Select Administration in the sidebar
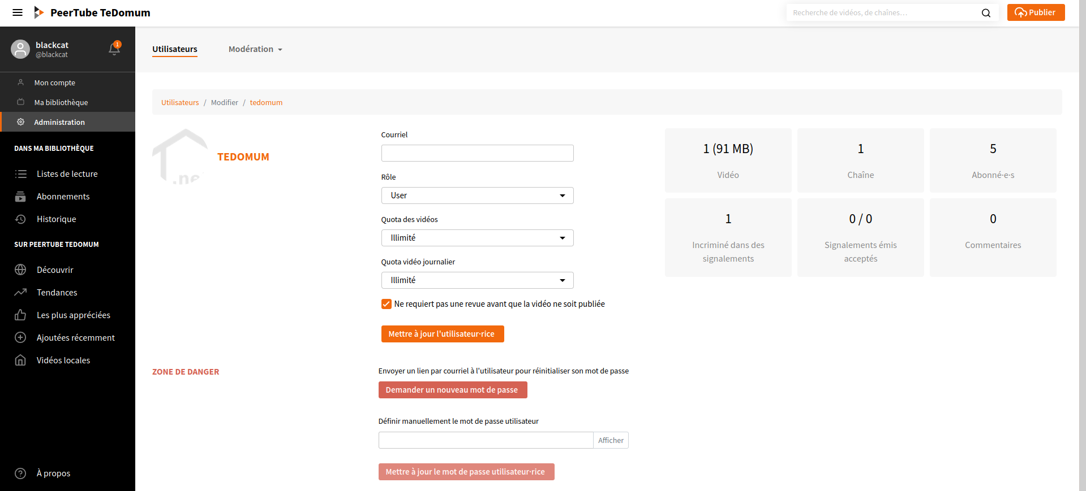Viewport: 1086px width, 491px height. 59,122
